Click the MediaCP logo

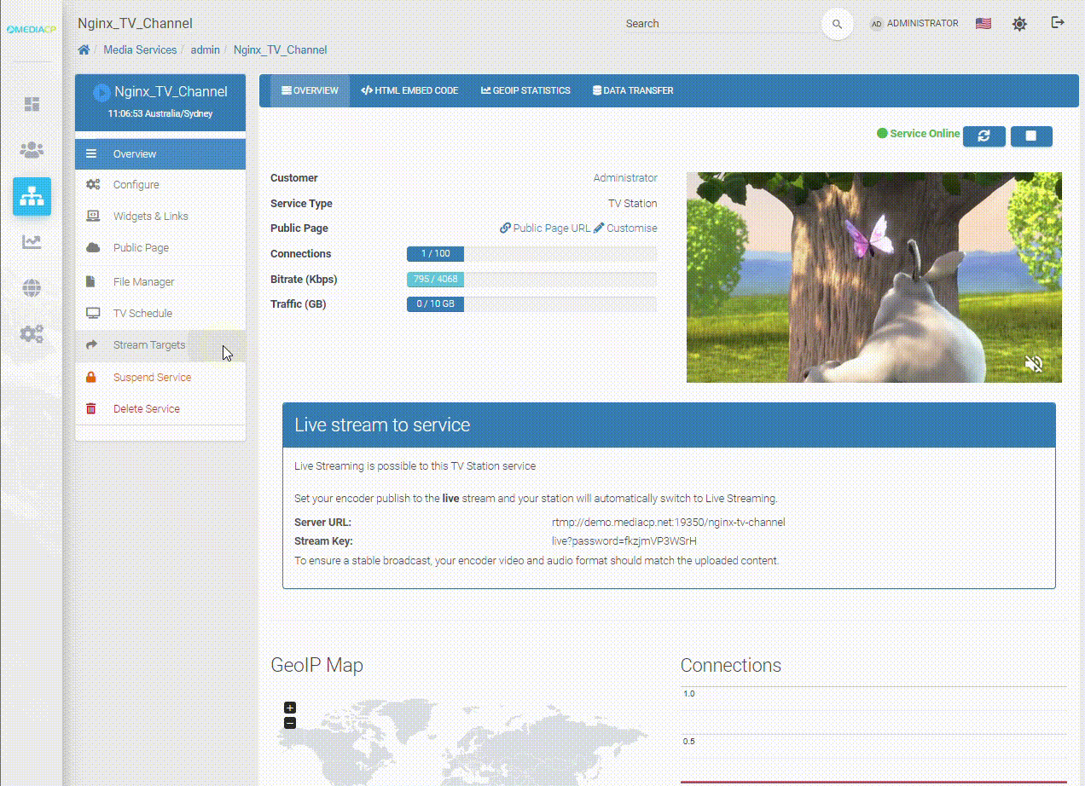point(31,29)
